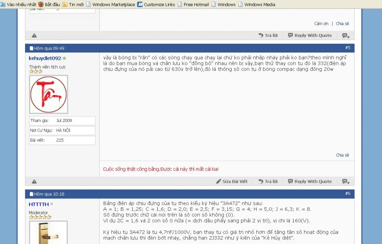Click 'HÀ NỘI' location value
This screenshot has width=382, height=244.
[63, 131]
